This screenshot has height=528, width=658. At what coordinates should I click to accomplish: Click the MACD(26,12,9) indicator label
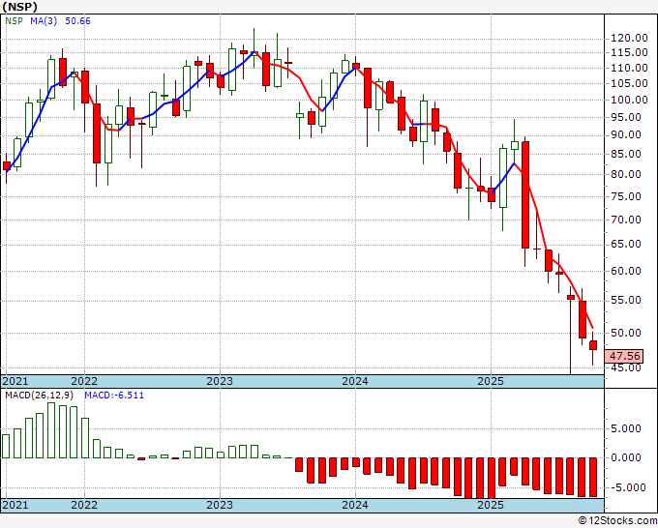40,396
